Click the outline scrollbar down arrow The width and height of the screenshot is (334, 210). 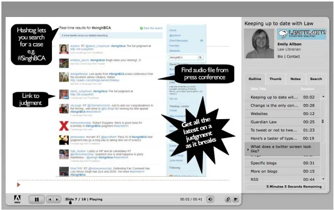(323, 179)
